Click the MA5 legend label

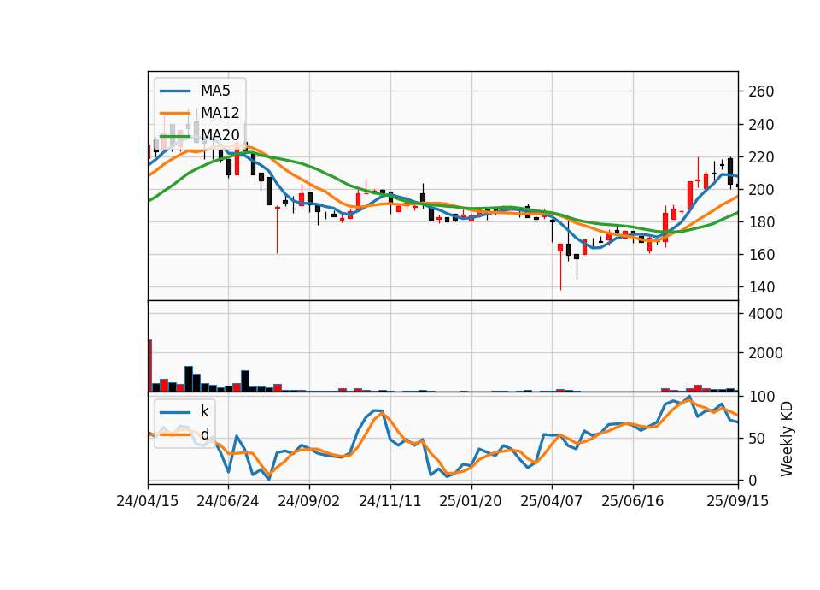(x=215, y=91)
